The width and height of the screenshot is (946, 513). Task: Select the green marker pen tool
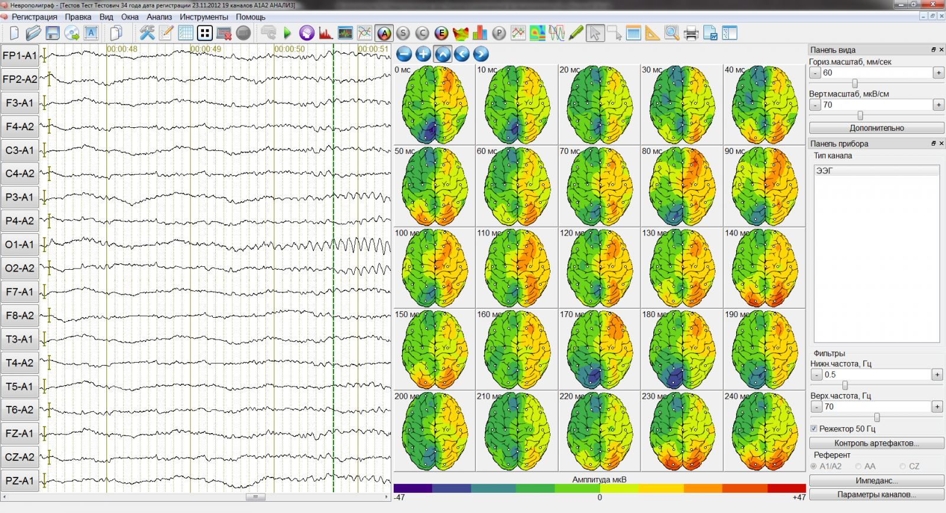click(x=576, y=33)
